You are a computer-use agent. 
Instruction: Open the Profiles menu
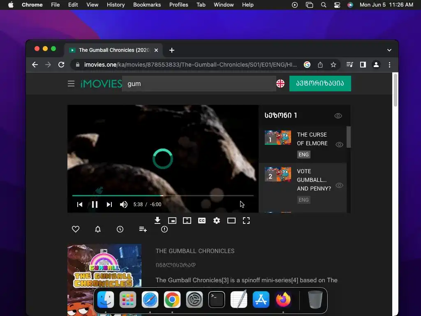click(x=178, y=5)
